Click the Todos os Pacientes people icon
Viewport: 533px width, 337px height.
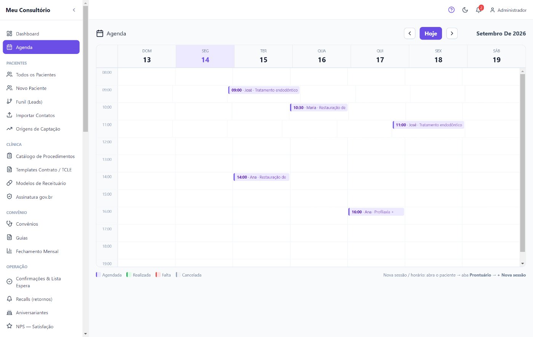pyautogui.click(x=10, y=74)
